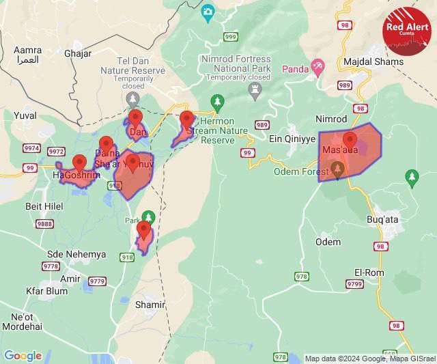
Task: Click the Kfar Blum place label
Action: [47, 291]
